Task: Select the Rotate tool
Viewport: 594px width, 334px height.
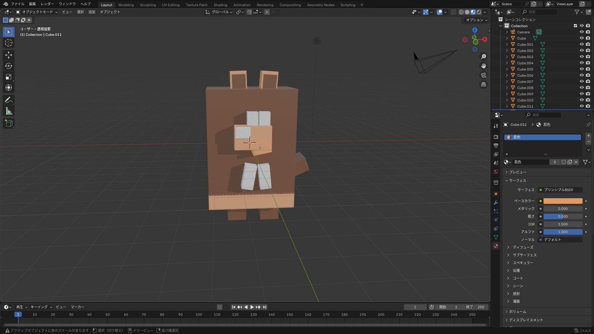Action: point(8,66)
